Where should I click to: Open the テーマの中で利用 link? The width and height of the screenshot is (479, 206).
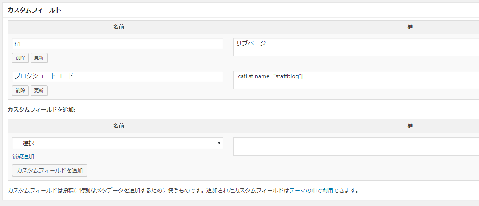coord(311,190)
